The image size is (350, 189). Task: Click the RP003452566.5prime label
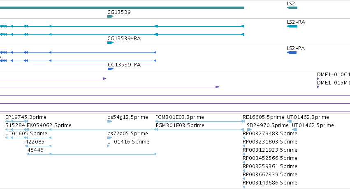click(x=270, y=158)
